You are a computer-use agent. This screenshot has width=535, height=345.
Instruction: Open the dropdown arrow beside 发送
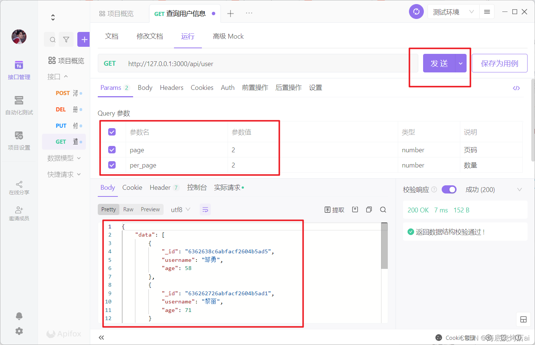point(461,63)
